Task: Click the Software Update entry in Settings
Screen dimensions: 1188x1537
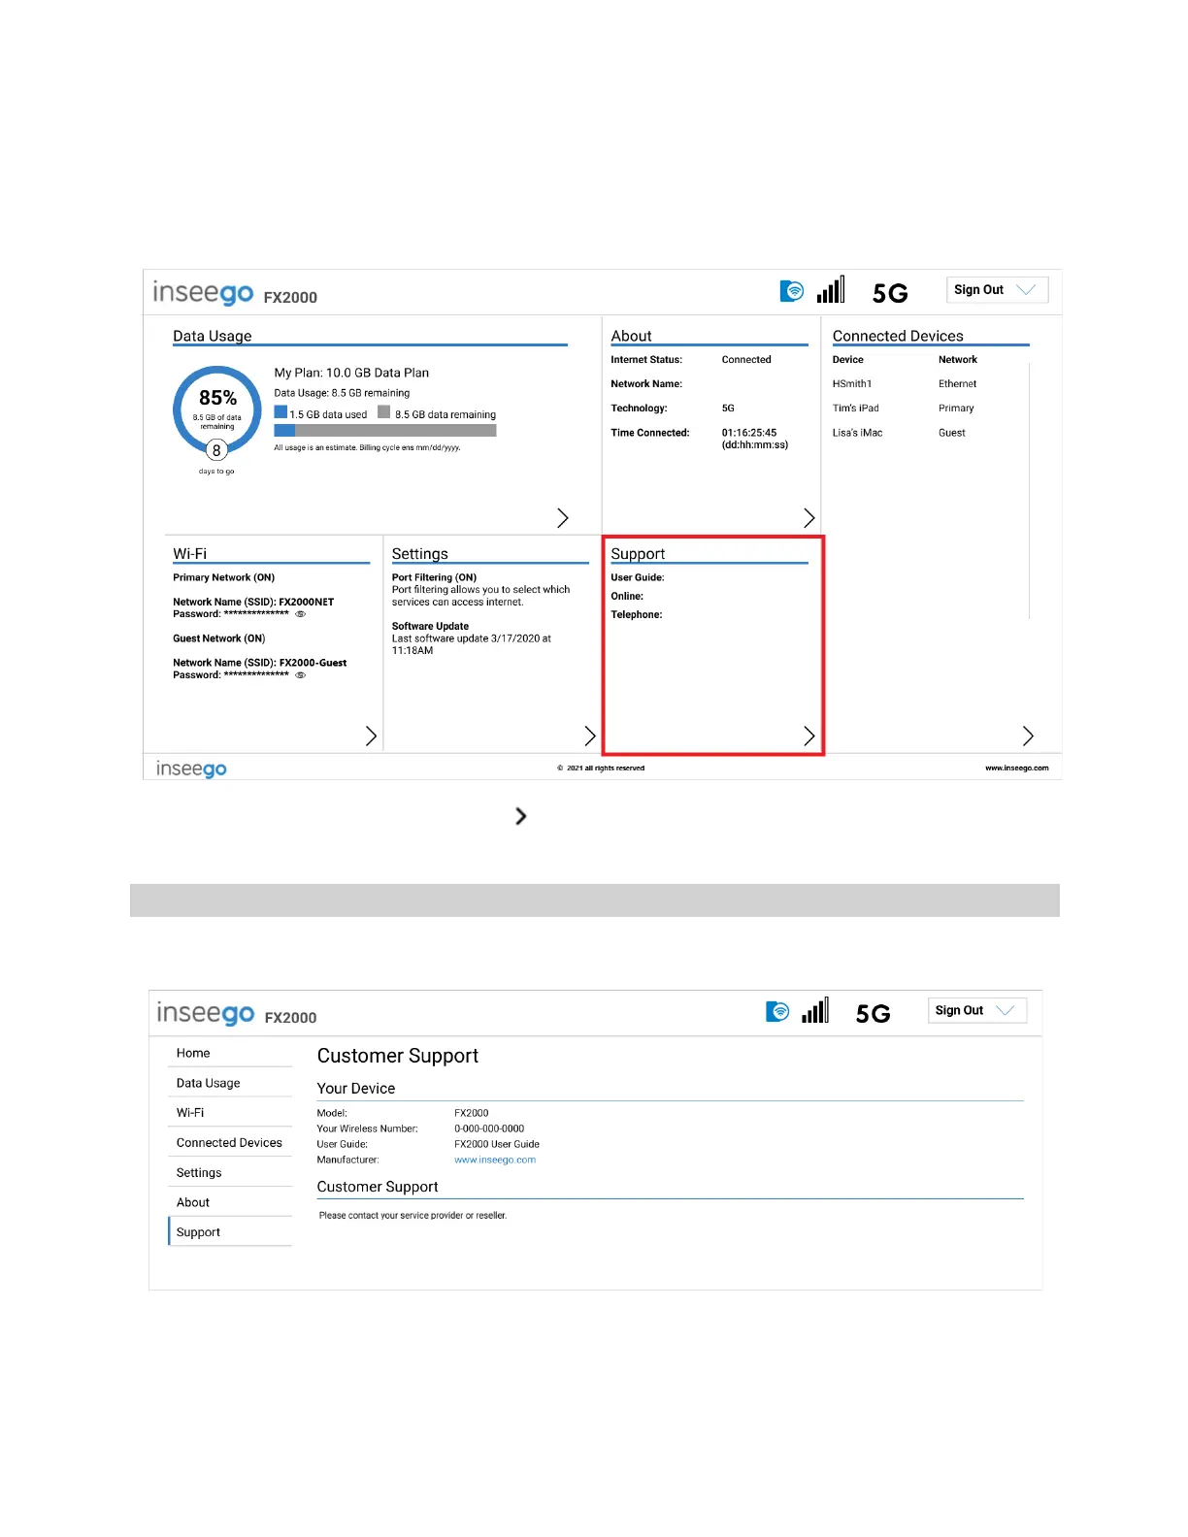Action: coord(430,627)
